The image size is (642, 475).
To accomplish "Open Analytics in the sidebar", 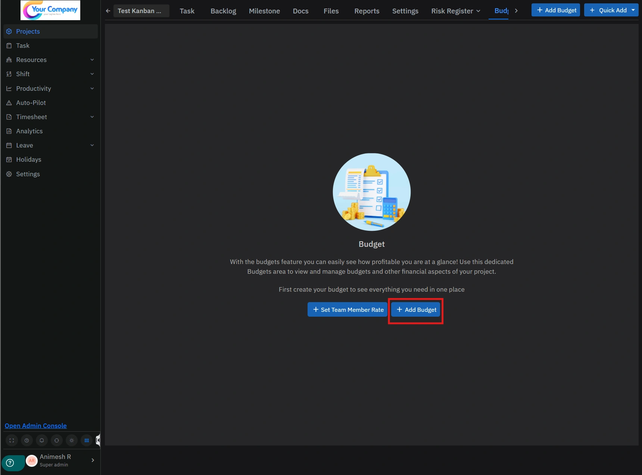I will pos(51,131).
